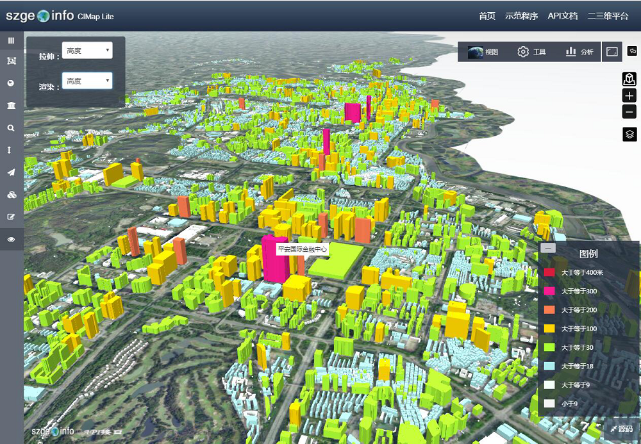Screen dimensions: 641x444
Task: Click the 源码 source code button
Action: 621,429
